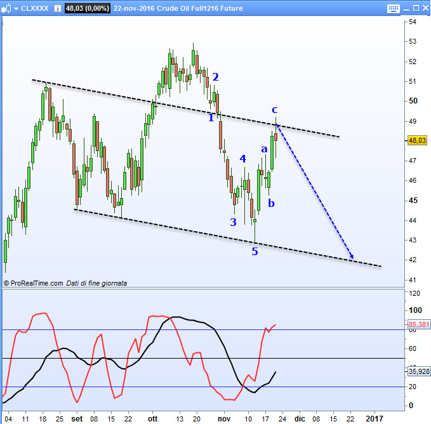Click the '2017' year label on time axis
Viewport: 431px width, 424px height.
pos(374,418)
